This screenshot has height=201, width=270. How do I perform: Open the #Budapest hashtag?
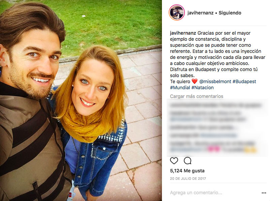[x=244, y=81]
